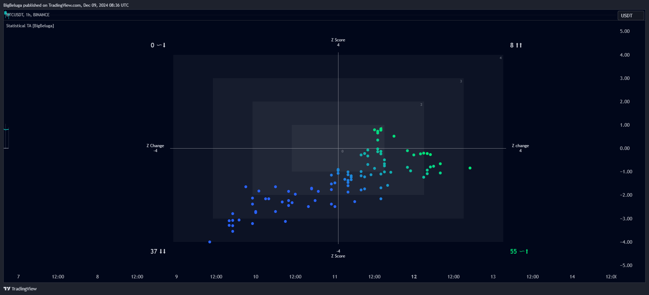The height and width of the screenshot is (295, 649).
Task: Click the 3.00 price scale value
Action: (x=625, y=78)
